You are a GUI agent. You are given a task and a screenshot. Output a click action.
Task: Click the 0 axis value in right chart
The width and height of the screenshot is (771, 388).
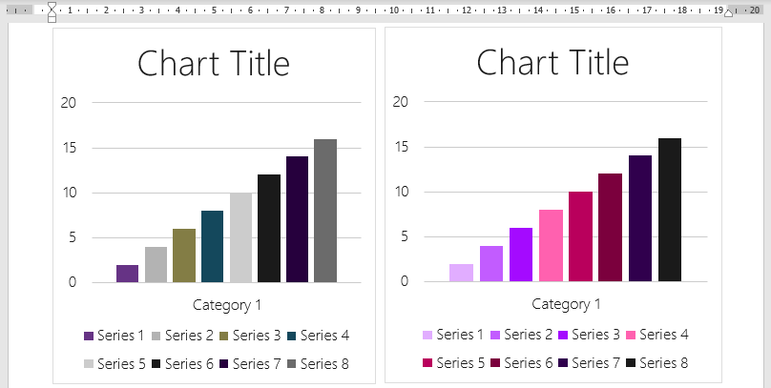tap(405, 281)
